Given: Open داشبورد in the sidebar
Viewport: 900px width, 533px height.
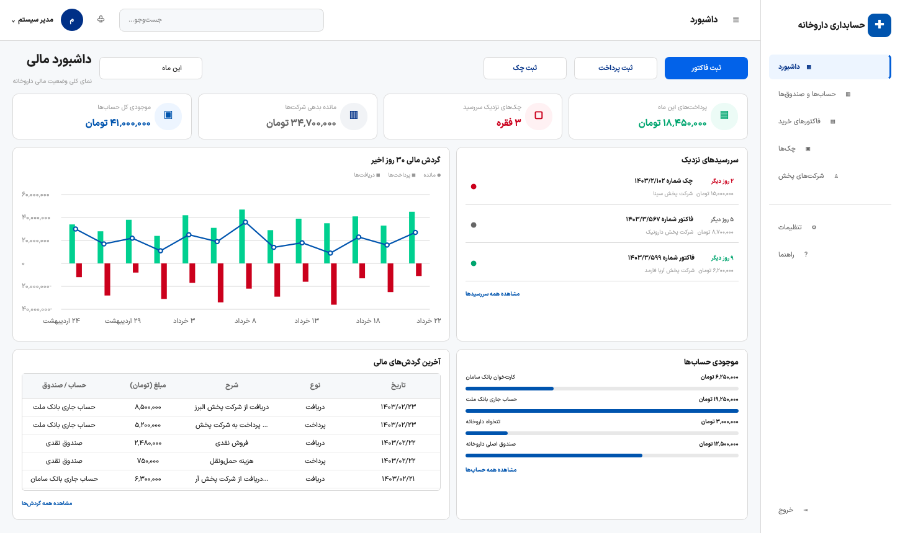Looking at the screenshot, I should point(829,67).
